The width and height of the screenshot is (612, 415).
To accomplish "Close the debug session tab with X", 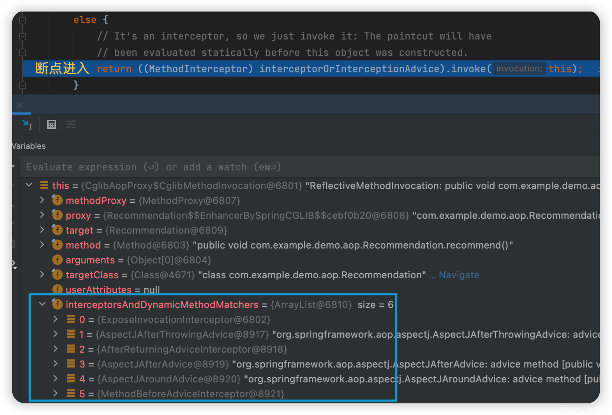I will (x=20, y=105).
